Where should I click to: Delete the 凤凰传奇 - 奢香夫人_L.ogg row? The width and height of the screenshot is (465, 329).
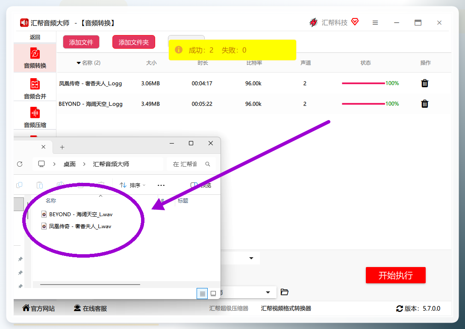point(425,83)
